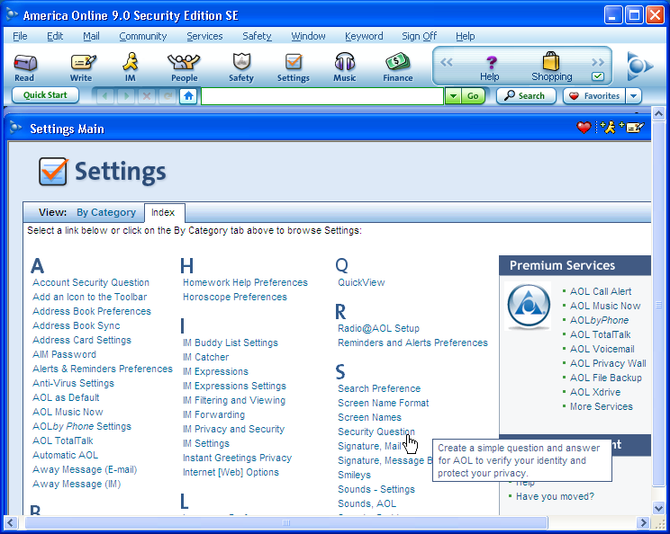Open the Read mailbox icon

click(25, 67)
